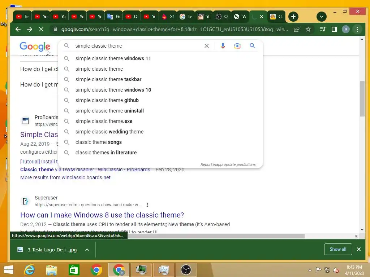Screen dimensions: 370x277
Task: Open the 'Simple Clas...' ProBoards result
Action: [x=39, y=135]
